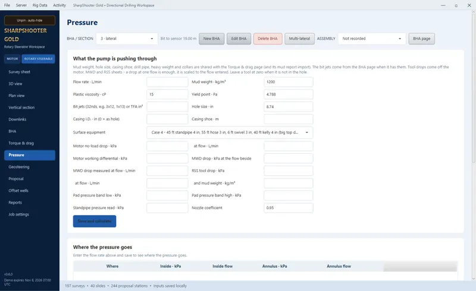Click vertical scrollbar thumb of page
Screen dimensions: 476x291
[x=473, y=88]
